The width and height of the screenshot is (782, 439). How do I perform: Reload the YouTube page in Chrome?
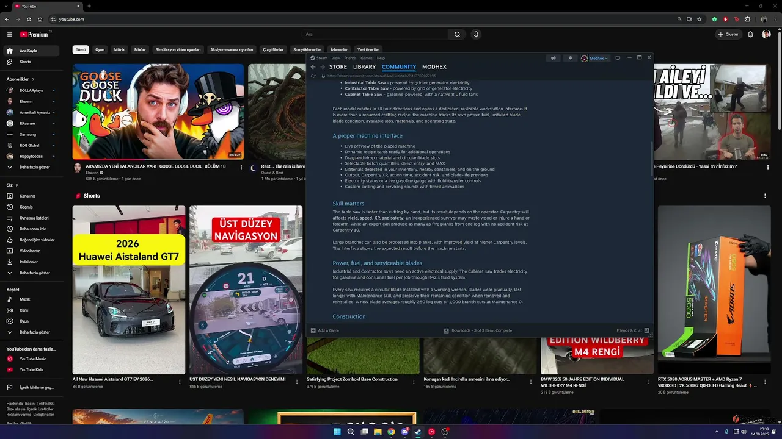tap(29, 20)
